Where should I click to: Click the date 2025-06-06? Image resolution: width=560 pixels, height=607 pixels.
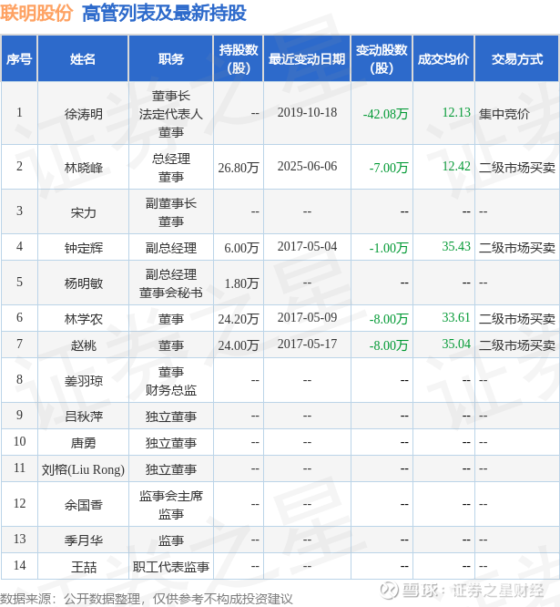tap(307, 166)
